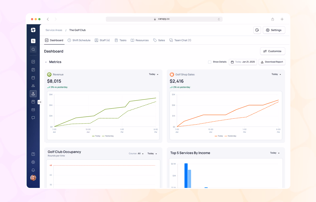Reload the page using refresh icon
This screenshot has width=316, height=202.
coord(219,19)
